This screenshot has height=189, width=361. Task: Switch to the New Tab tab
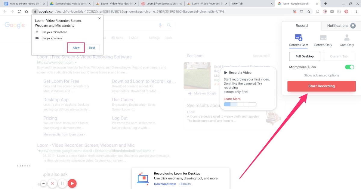coord(252,4)
